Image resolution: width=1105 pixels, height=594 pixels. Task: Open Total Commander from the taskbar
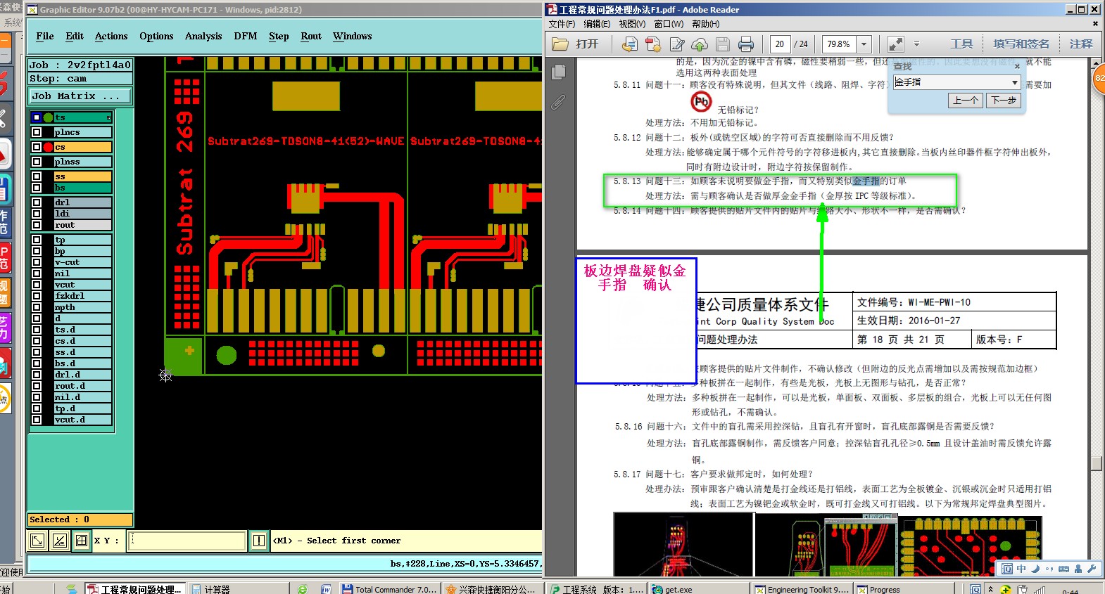click(x=389, y=589)
